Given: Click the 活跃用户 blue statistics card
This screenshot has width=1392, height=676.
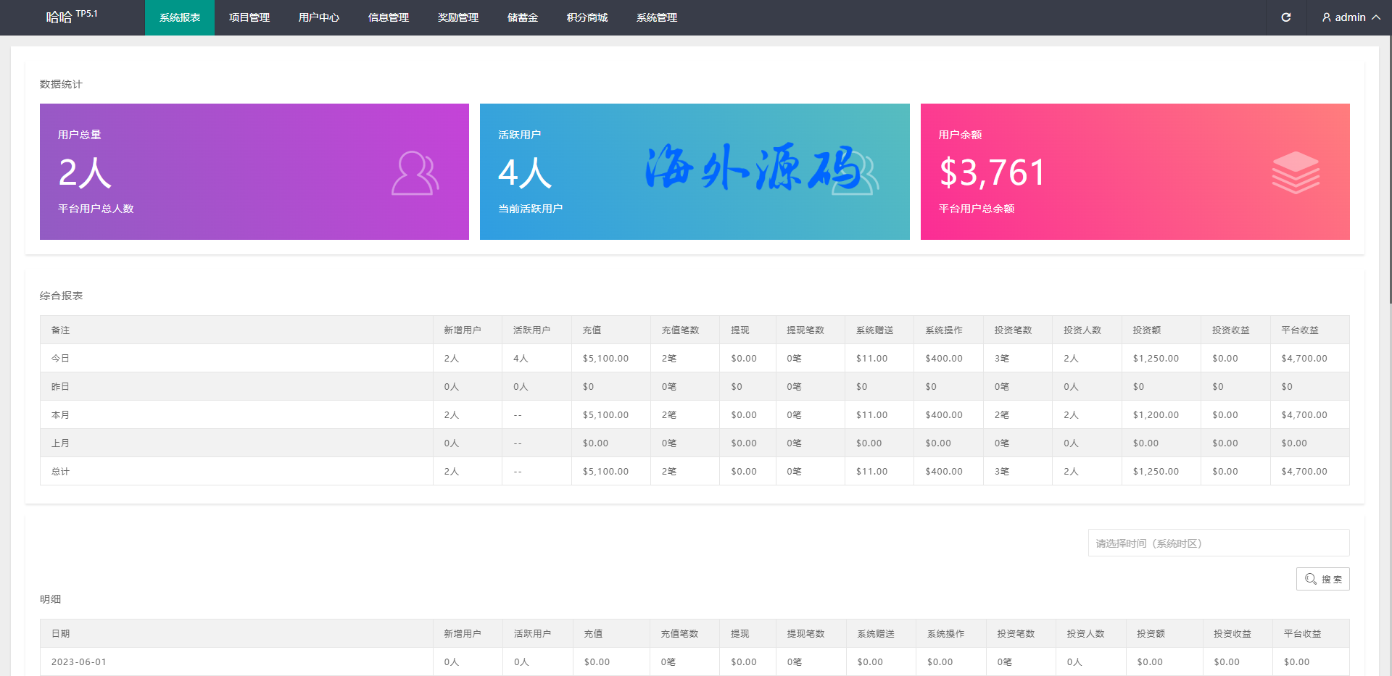Looking at the screenshot, I should (x=694, y=172).
